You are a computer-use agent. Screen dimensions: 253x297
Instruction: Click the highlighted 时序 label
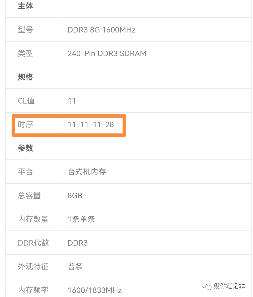coord(25,124)
